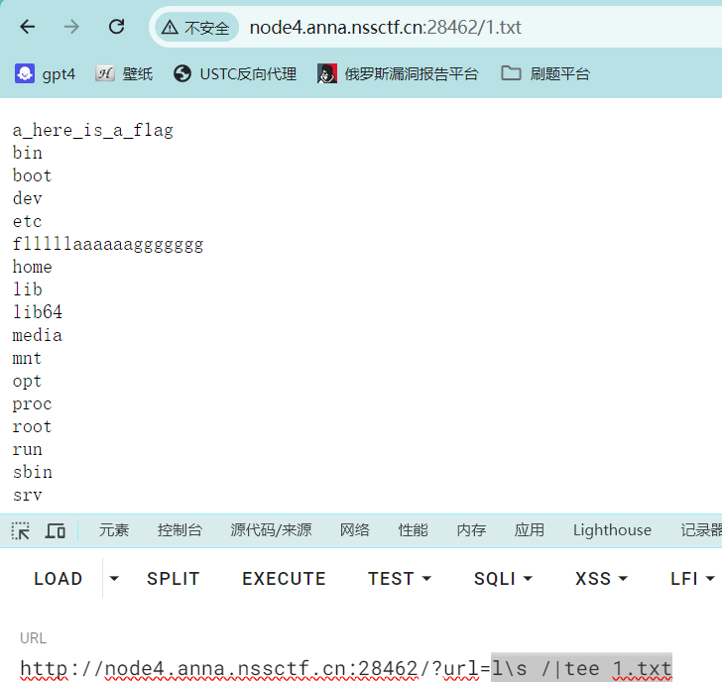Reload the page with refresh icon

(x=116, y=27)
